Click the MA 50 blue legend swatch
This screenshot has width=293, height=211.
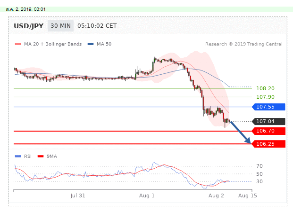(x=91, y=44)
